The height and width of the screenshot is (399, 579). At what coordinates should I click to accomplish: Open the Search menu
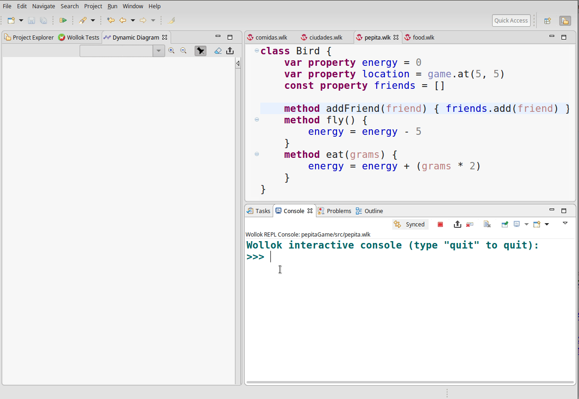pyautogui.click(x=69, y=6)
